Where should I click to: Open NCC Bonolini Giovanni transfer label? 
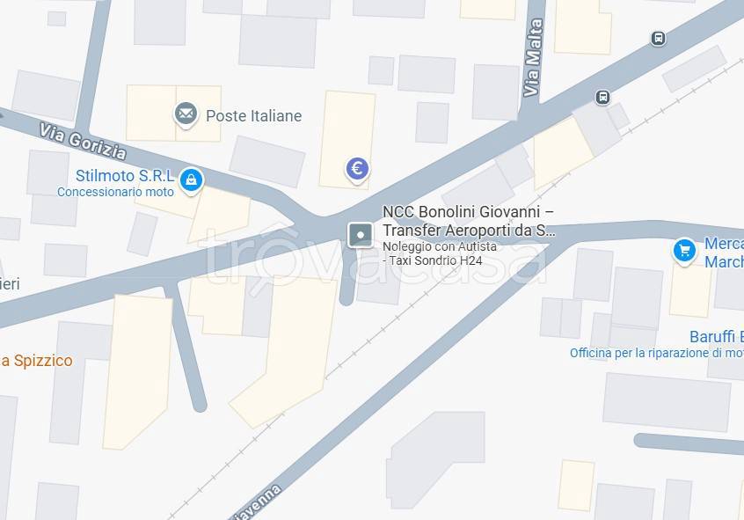(469, 221)
